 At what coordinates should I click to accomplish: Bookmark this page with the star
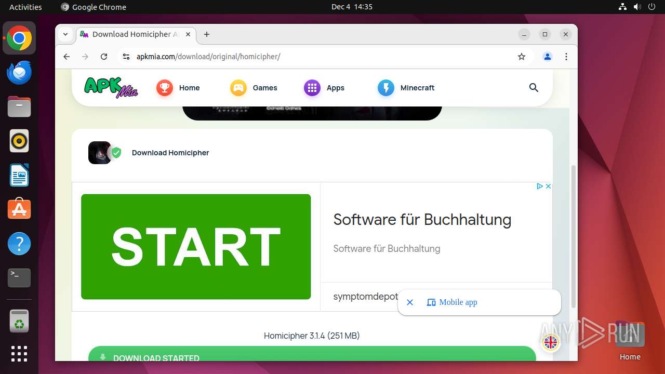(x=522, y=57)
